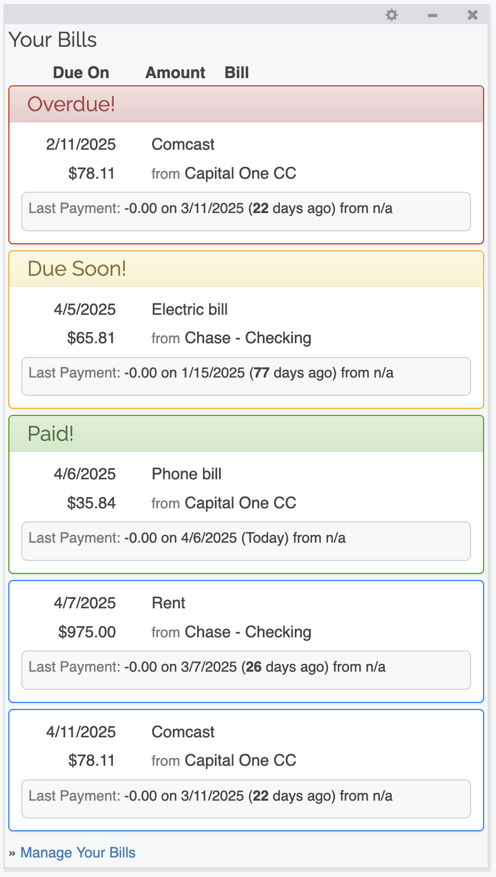Open the Manage Your Bills link
496x877 pixels.
click(78, 853)
